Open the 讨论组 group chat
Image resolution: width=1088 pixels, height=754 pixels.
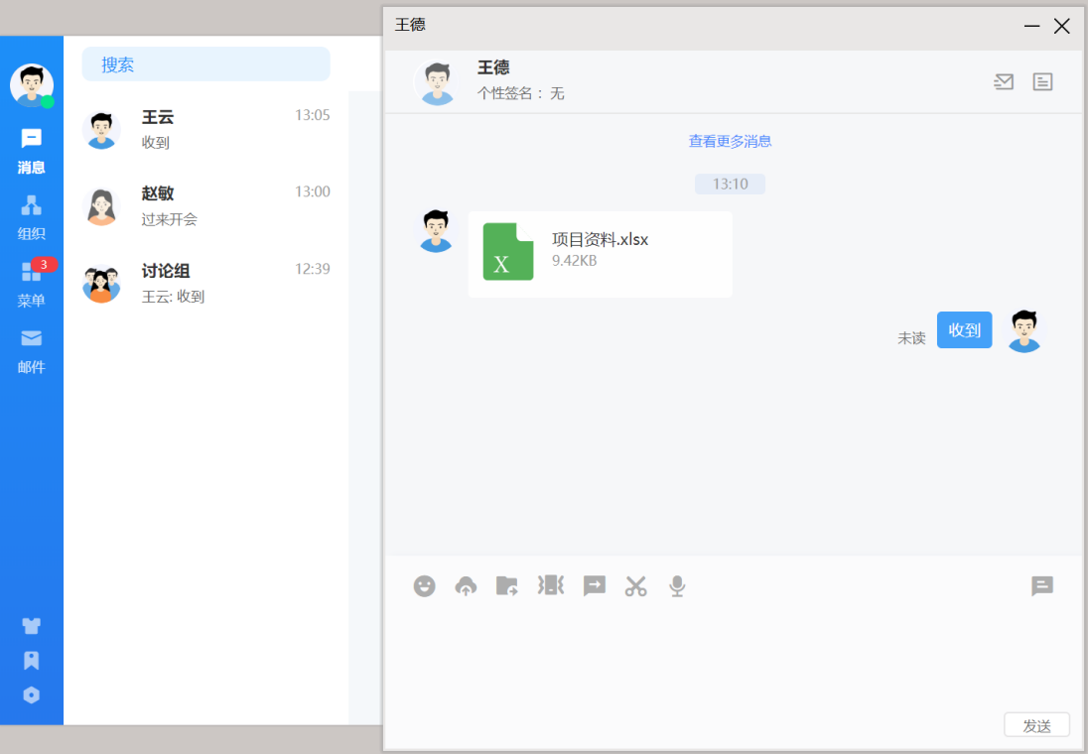coord(206,283)
